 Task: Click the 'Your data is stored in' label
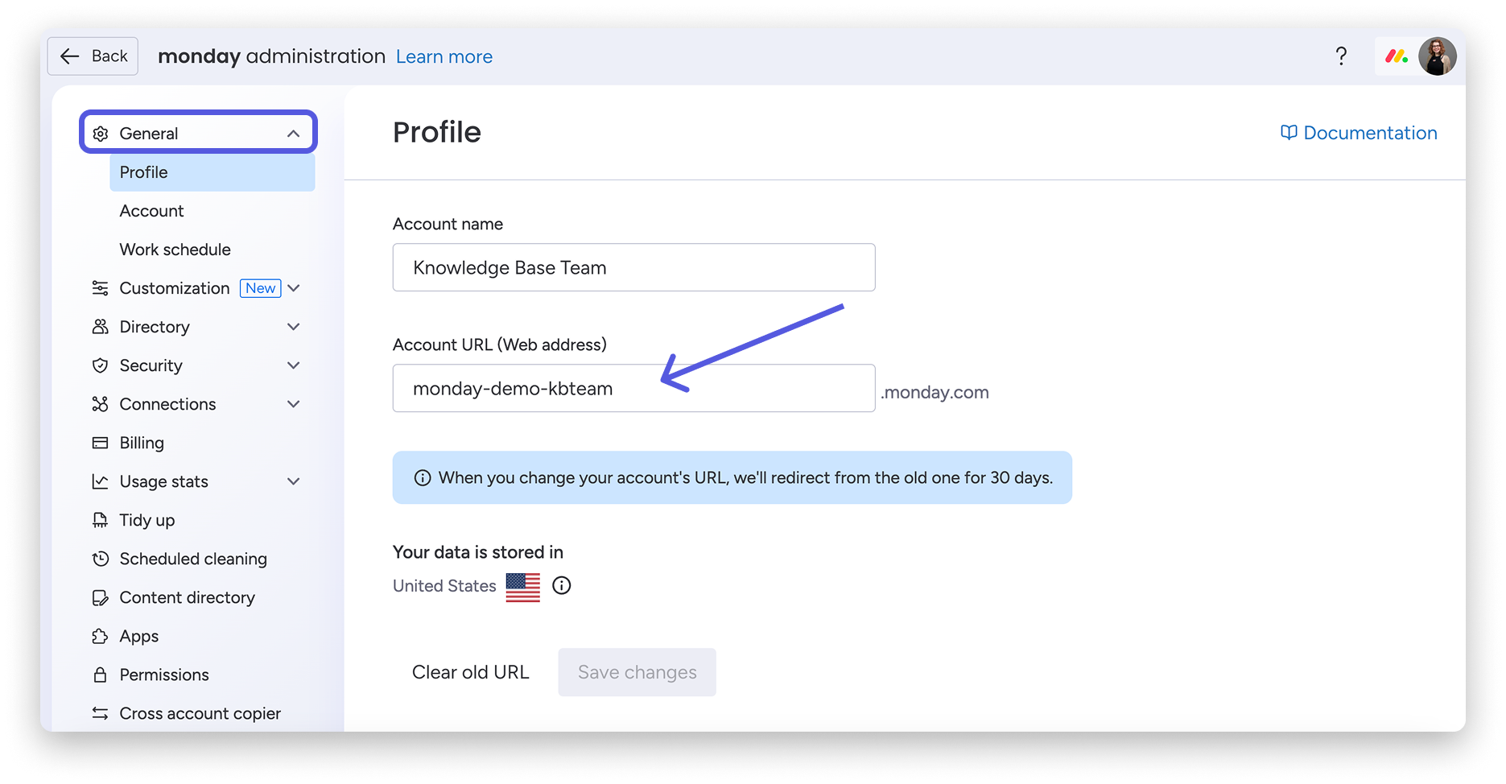click(478, 552)
